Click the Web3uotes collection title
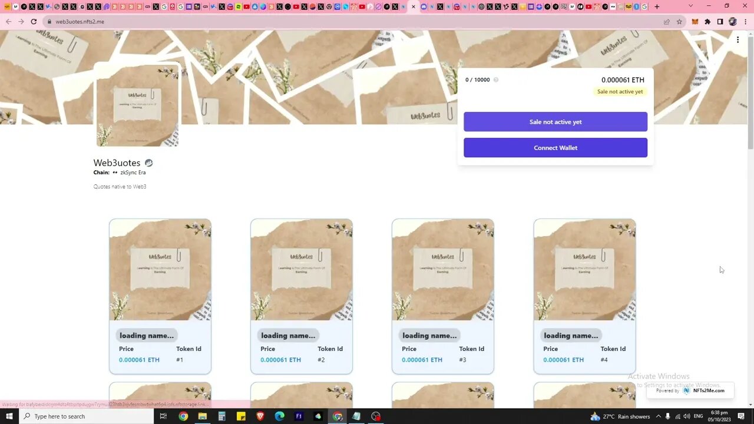The image size is (754, 424). click(117, 163)
